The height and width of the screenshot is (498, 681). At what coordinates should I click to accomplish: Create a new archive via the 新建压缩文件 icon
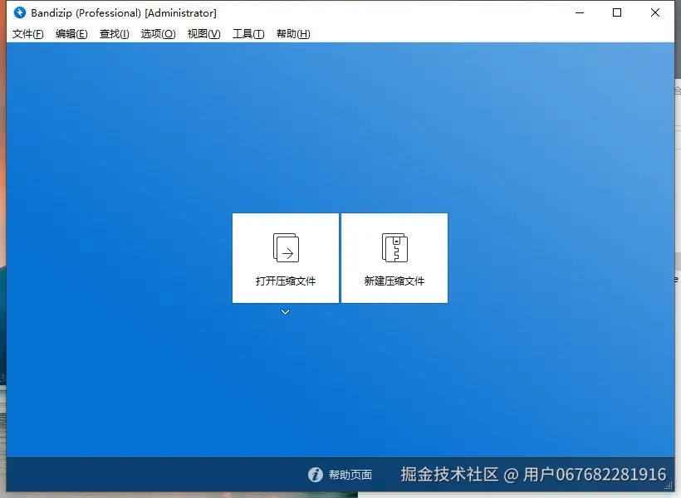pyautogui.click(x=394, y=247)
